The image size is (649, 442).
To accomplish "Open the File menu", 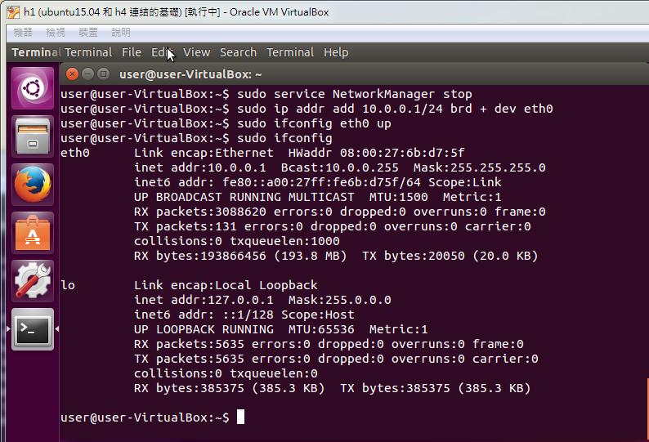I will click(132, 52).
